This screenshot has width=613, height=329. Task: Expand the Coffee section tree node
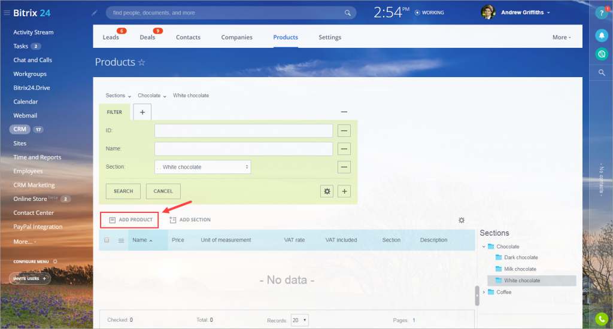pos(484,293)
